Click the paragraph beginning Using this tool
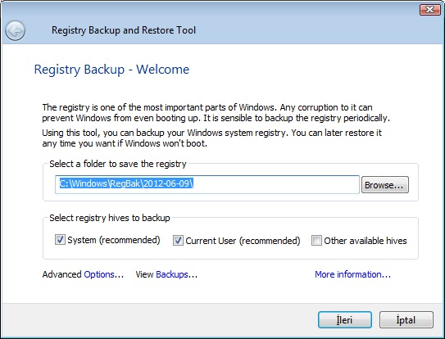Viewport: 445px width, 339px height. click(211, 138)
